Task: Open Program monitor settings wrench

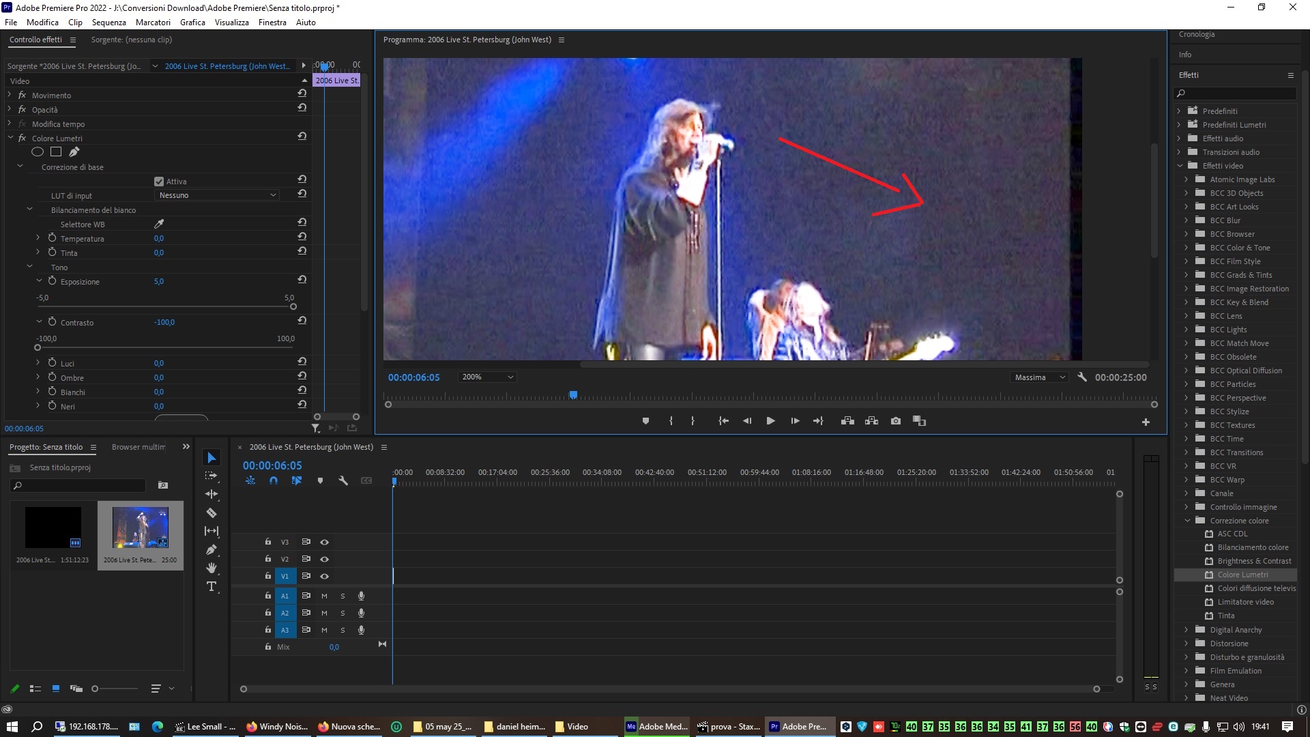Action: coord(1082,377)
